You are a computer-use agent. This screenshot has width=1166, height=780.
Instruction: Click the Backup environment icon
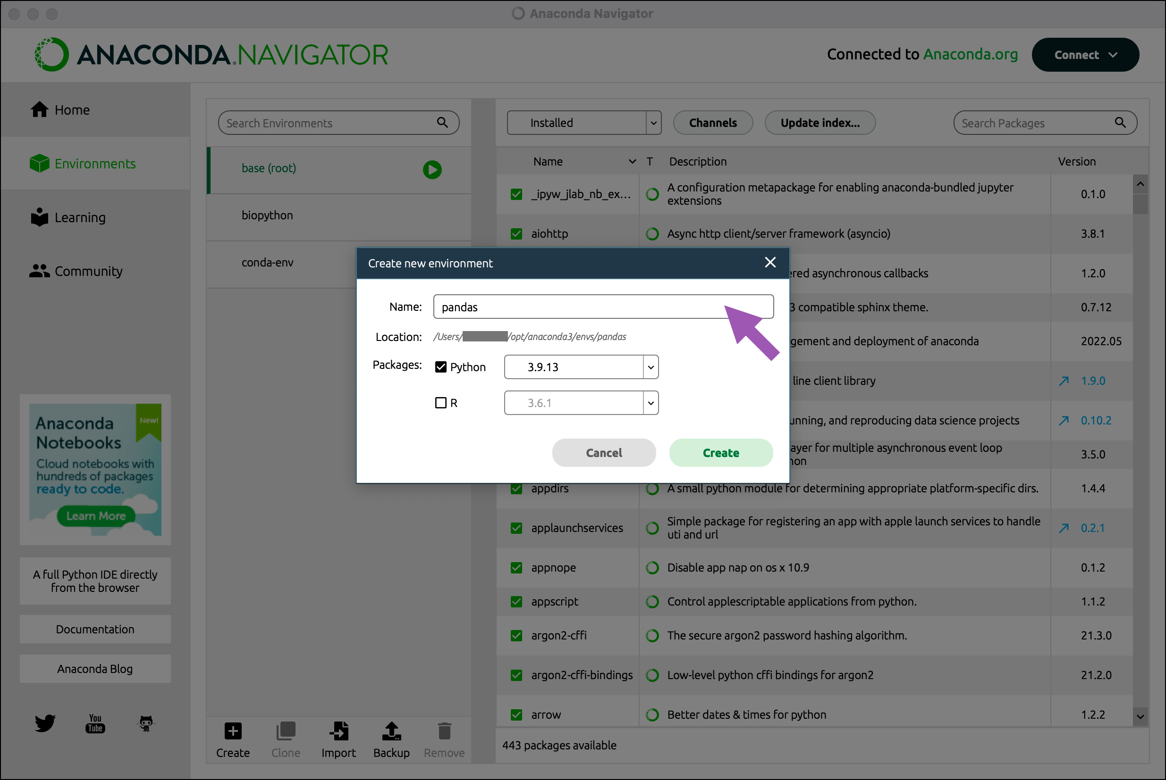[x=391, y=731]
